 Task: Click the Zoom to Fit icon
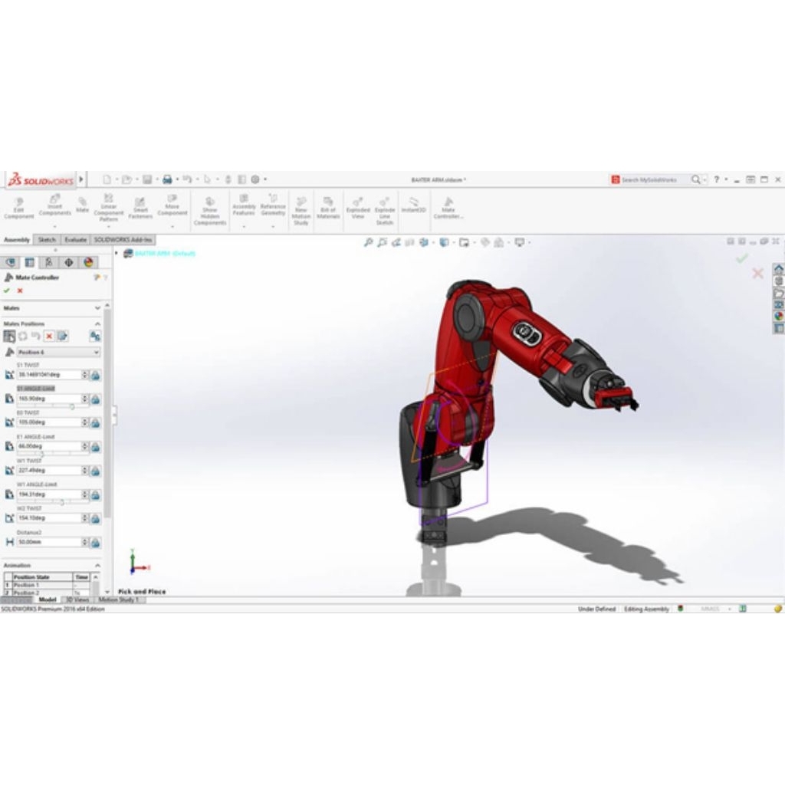click(369, 242)
